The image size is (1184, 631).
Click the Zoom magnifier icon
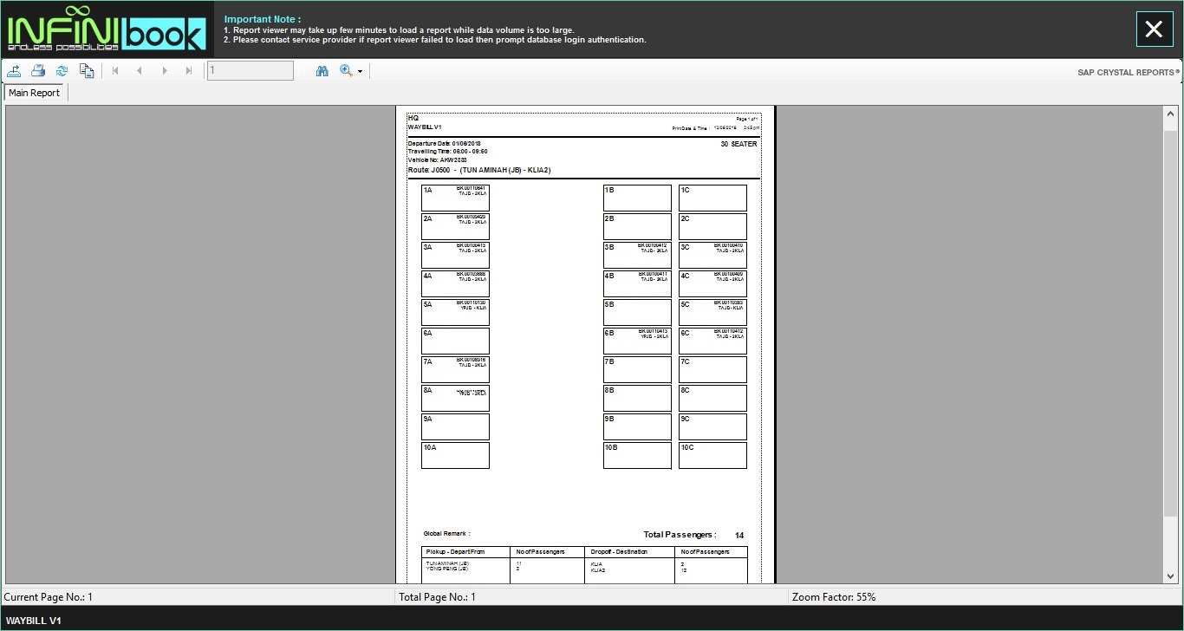(x=346, y=71)
